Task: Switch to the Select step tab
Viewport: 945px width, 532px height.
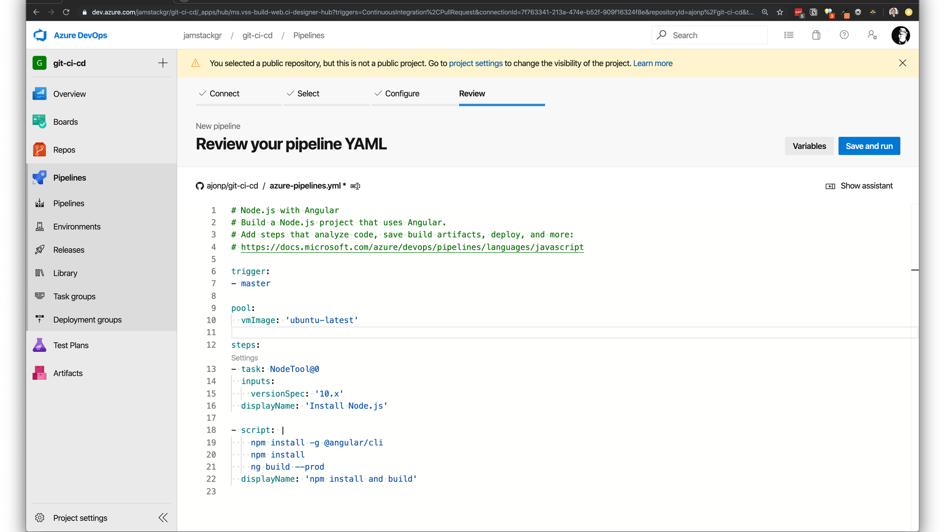Action: (x=308, y=94)
